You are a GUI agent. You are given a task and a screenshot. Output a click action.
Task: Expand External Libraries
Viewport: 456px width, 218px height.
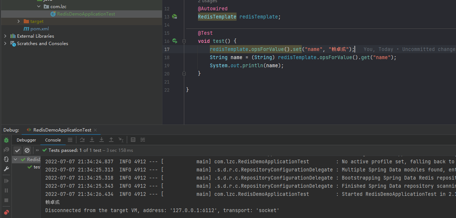click(5, 36)
